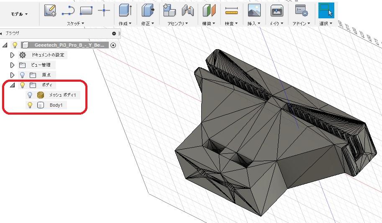Click the ボディ folder icon

33,85
